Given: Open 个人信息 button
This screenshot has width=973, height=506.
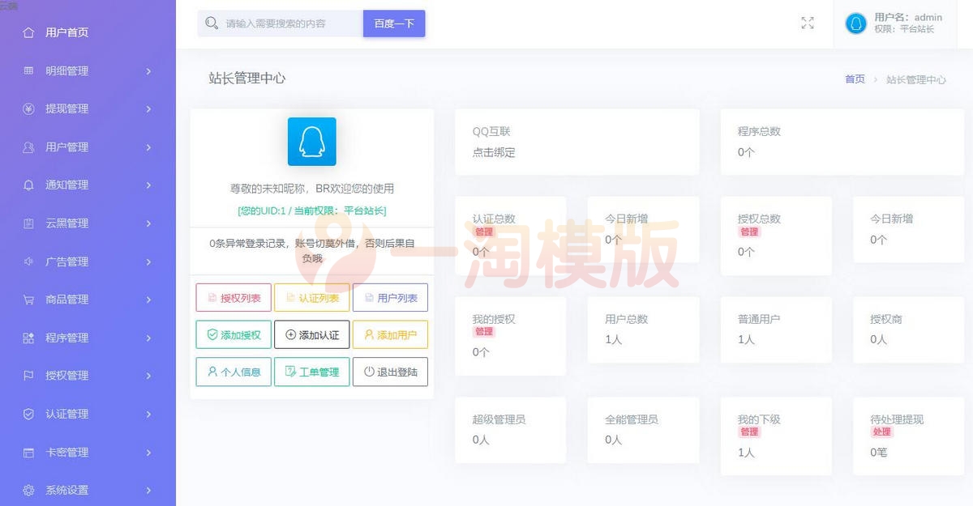Looking at the screenshot, I should 234,372.
